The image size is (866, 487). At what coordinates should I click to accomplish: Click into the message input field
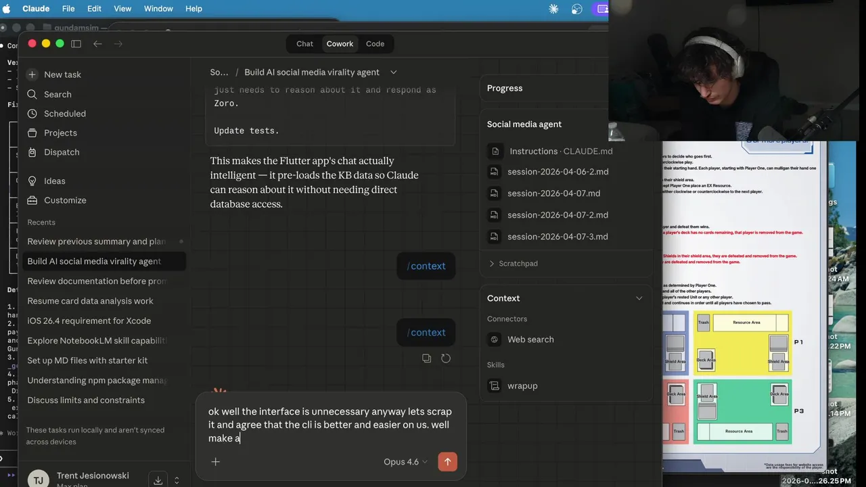pos(330,425)
